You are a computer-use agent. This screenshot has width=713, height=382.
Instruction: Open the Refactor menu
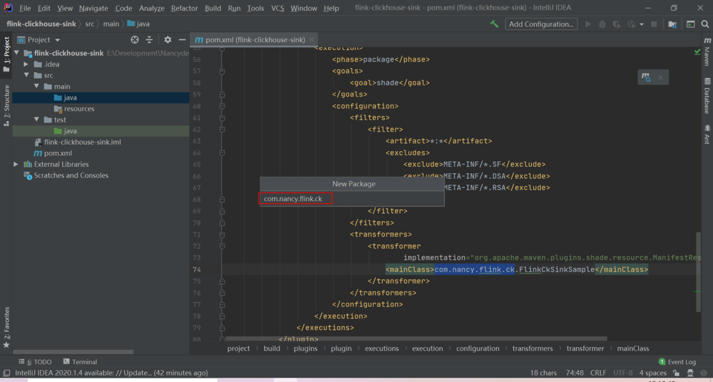[184, 8]
